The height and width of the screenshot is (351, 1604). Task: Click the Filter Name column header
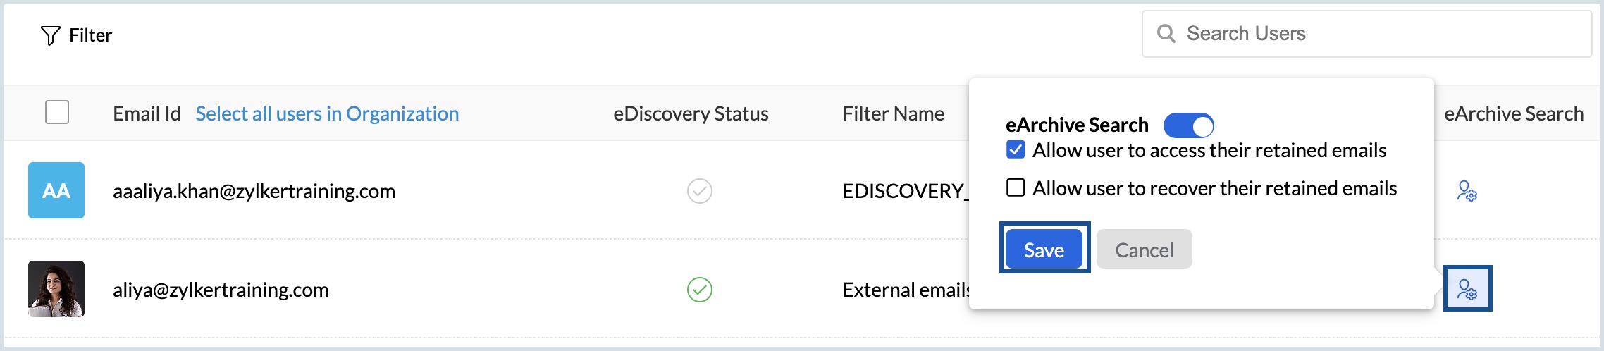893,113
